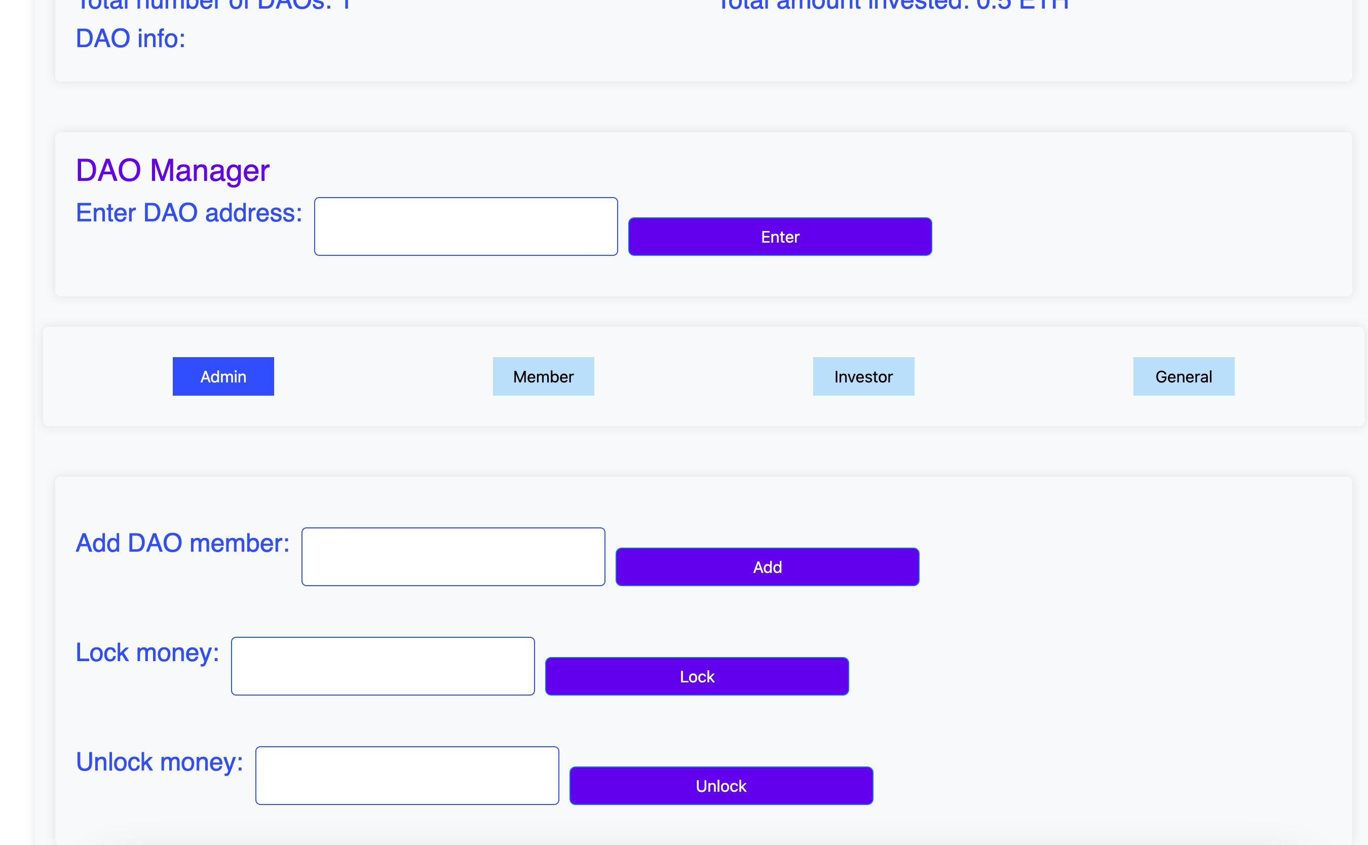The height and width of the screenshot is (845, 1368).
Task: Click the Add DAO member button
Action: [767, 566]
